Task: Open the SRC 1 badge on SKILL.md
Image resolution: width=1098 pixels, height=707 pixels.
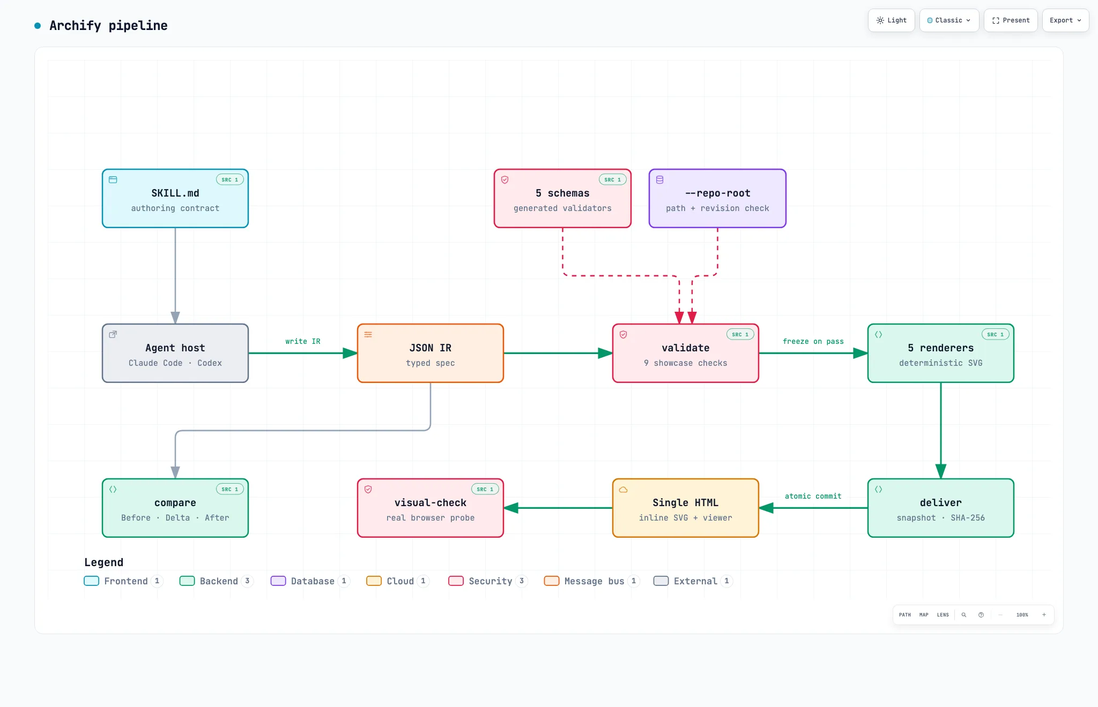Action: [x=230, y=180]
